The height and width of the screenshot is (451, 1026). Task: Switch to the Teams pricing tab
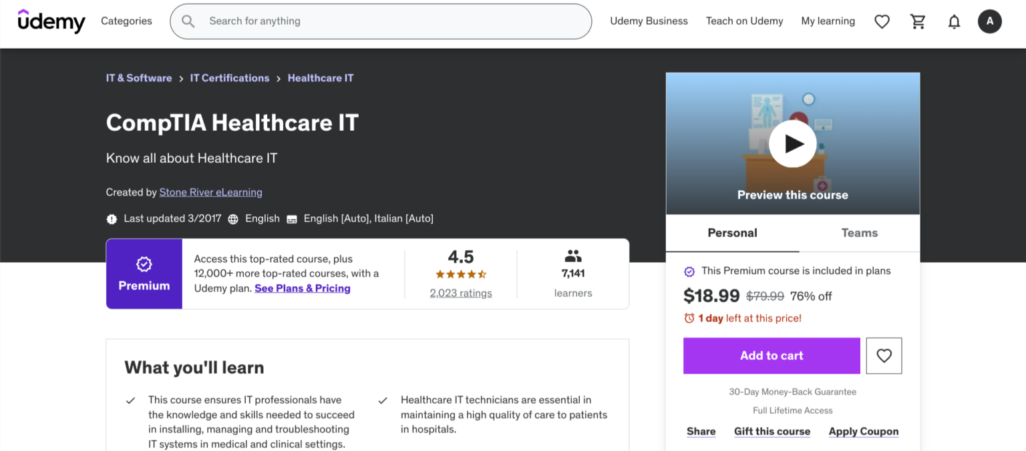coord(859,233)
